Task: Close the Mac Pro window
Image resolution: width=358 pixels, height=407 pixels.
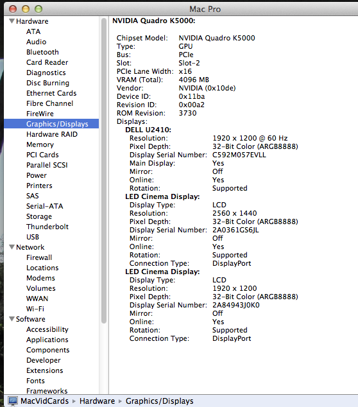Action: click(13, 9)
